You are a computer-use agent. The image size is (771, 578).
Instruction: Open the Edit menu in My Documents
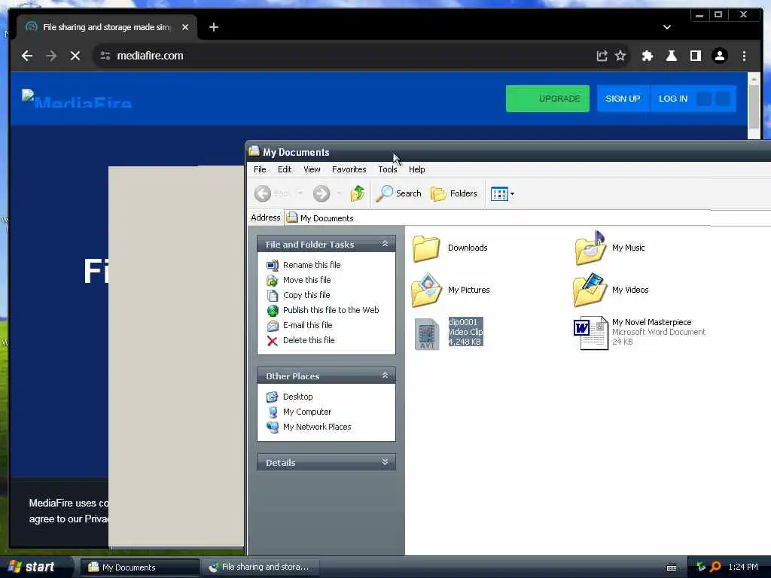284,169
